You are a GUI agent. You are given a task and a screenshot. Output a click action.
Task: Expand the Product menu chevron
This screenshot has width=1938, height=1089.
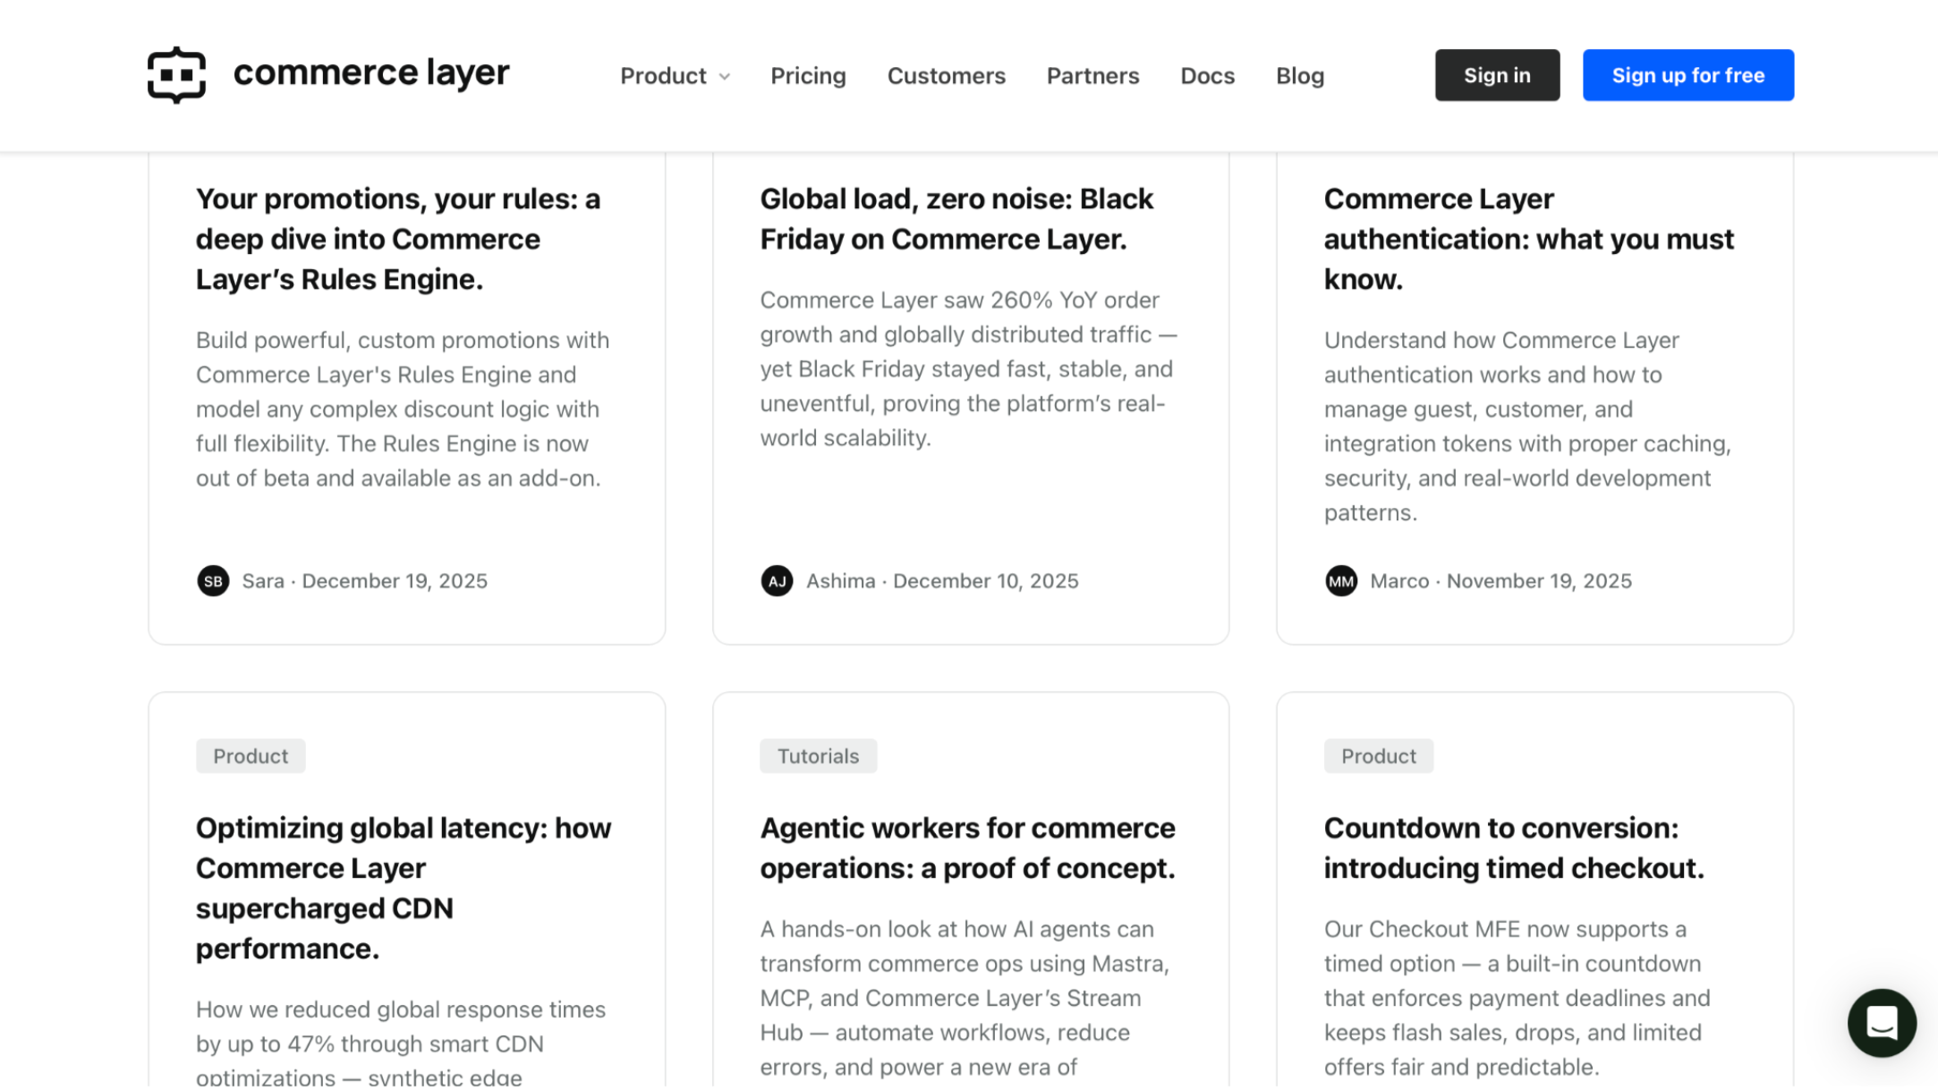pos(725,77)
